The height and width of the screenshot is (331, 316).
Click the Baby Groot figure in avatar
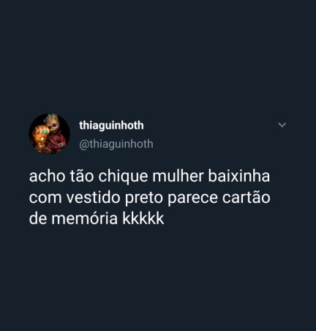click(x=55, y=133)
